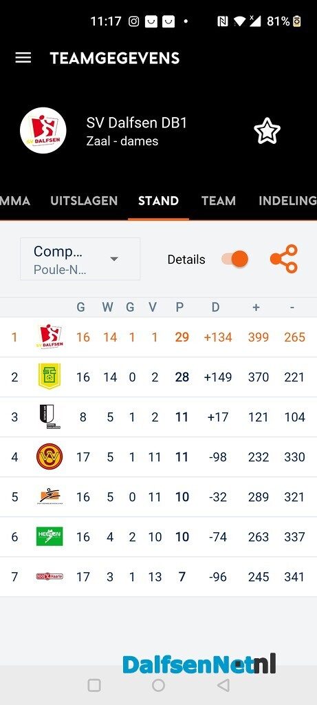Screen dimensions: 317x705
Task: Select the STAND tab
Action: [x=158, y=200]
